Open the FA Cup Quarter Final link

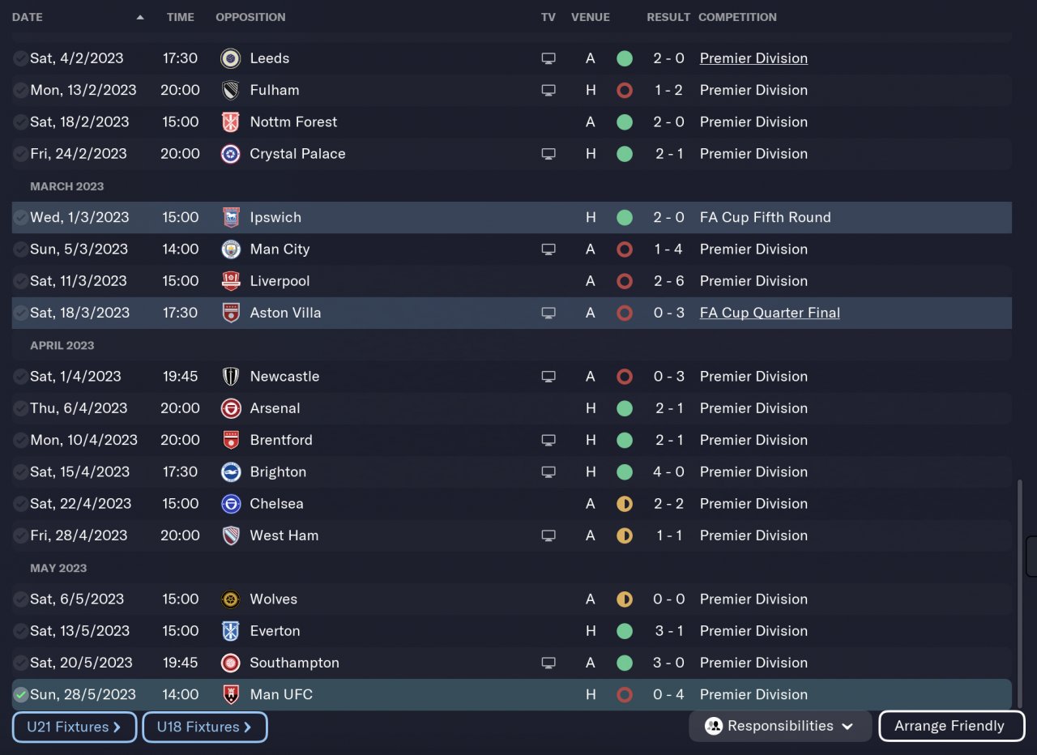(x=770, y=313)
